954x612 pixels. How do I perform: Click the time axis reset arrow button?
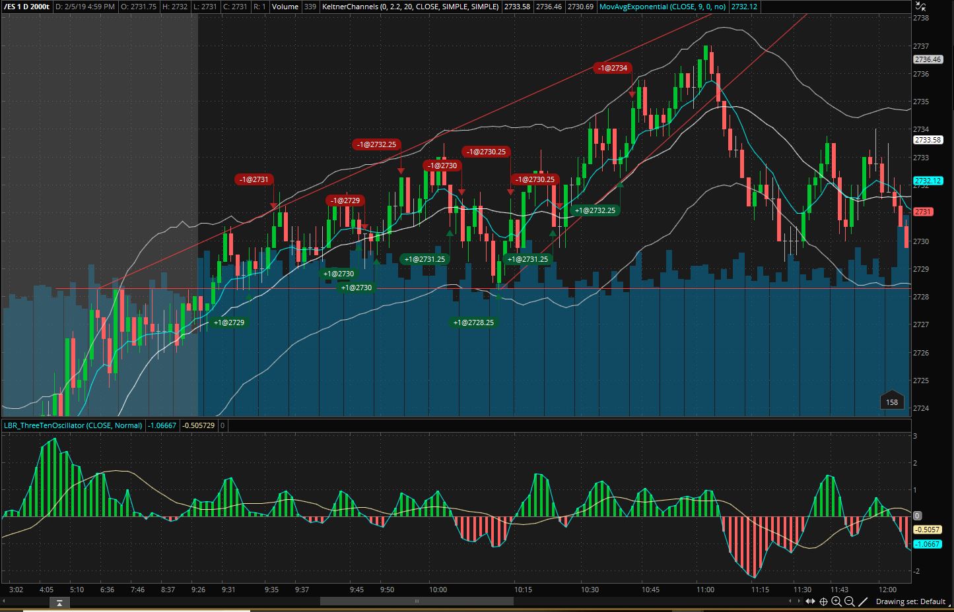pyautogui.click(x=59, y=602)
